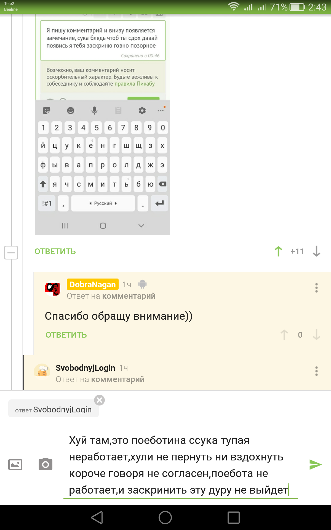Screen dimensions: 331x530
Task: Open options menu for SvobodnyjLogin's comment
Action: point(316,371)
